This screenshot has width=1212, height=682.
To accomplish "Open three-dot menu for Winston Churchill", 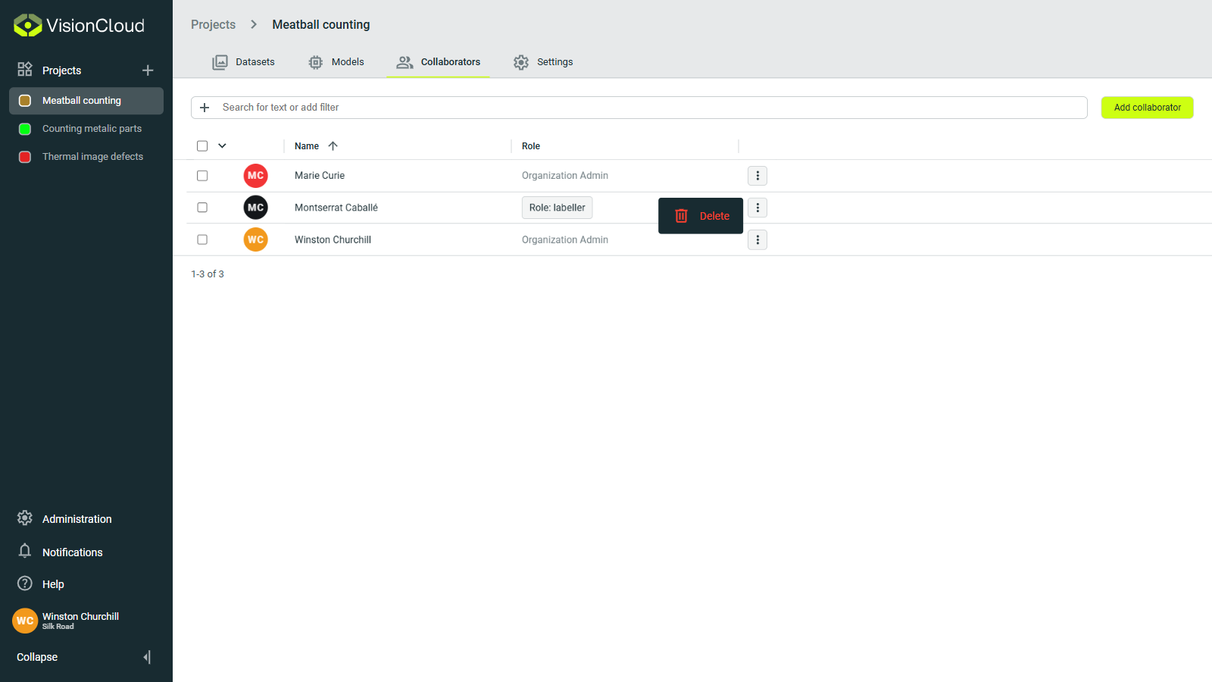I will coord(757,240).
